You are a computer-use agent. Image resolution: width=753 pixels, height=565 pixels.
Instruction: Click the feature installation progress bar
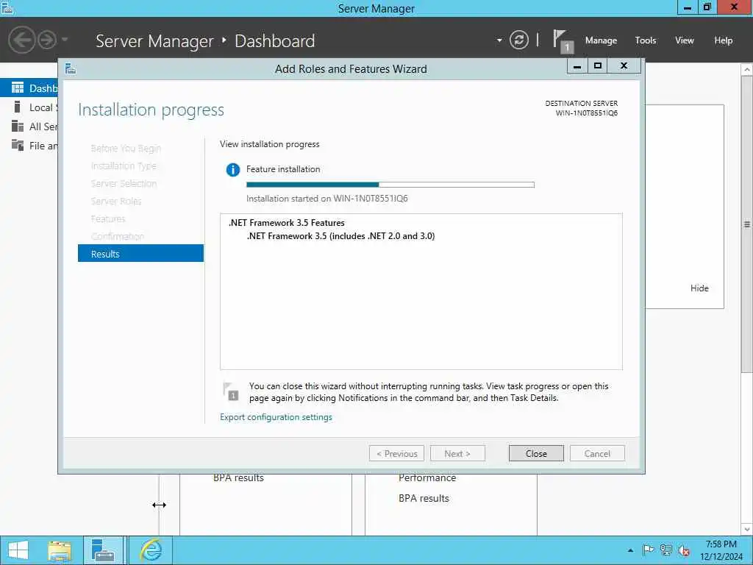(x=390, y=185)
